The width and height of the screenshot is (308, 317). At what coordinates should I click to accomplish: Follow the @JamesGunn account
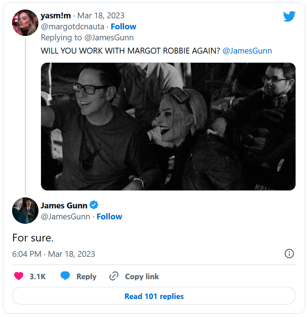click(x=109, y=216)
